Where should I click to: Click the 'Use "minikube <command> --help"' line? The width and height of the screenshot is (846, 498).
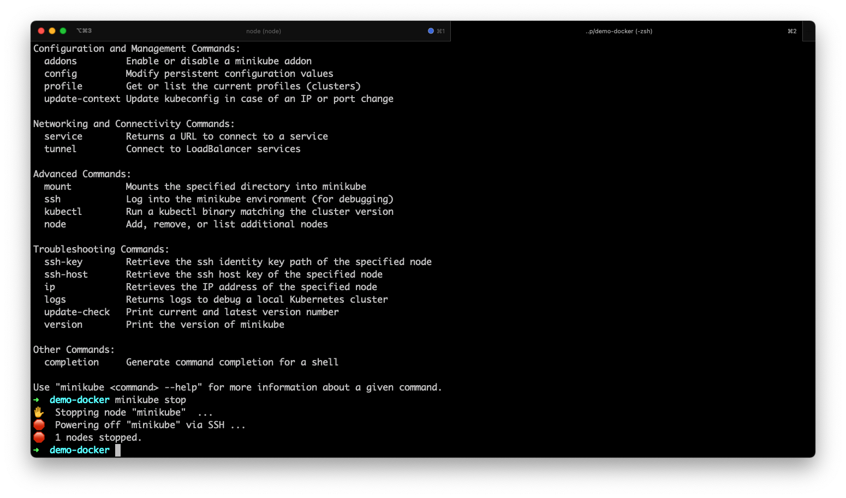(237, 387)
